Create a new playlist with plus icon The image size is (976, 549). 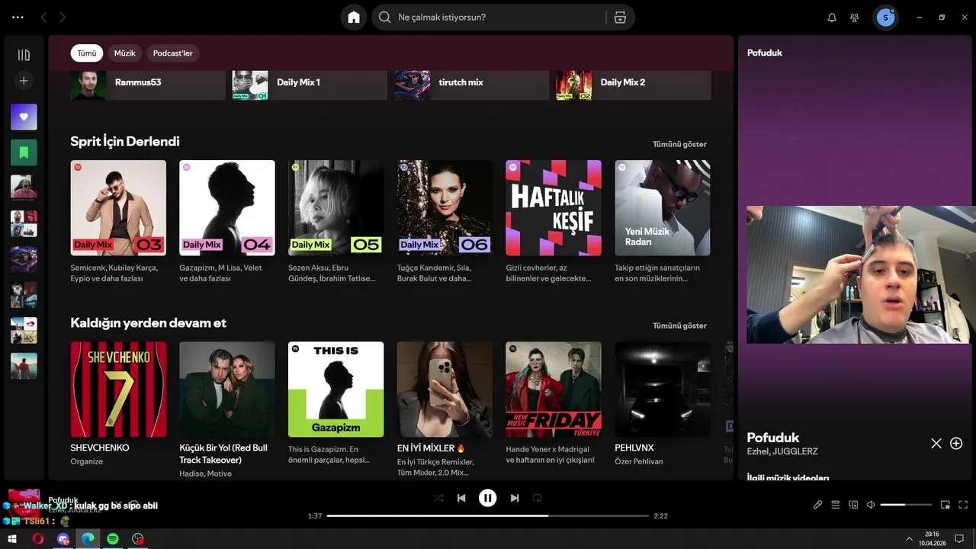pos(24,81)
